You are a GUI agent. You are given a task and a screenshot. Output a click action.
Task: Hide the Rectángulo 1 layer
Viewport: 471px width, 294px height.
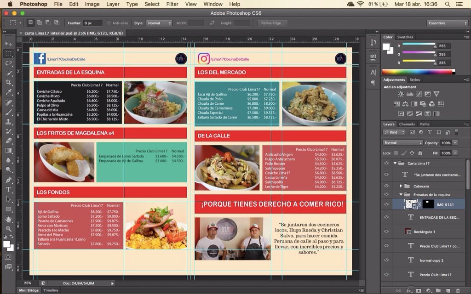coord(386,232)
